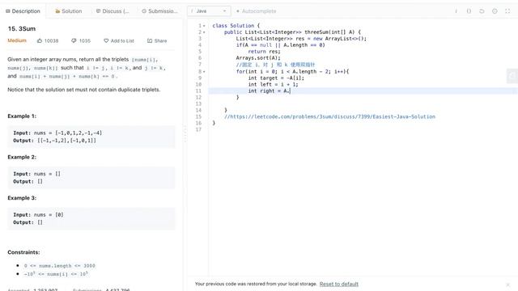Dismiss the restored code notification

507,285
